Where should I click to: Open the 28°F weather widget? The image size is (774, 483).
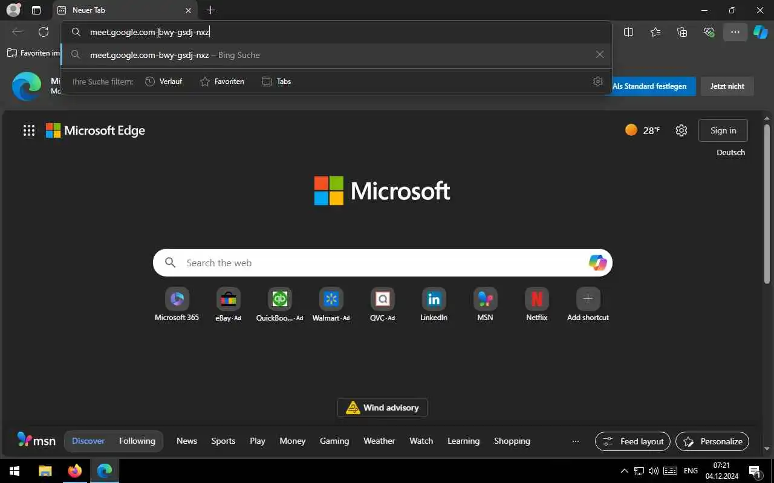[x=642, y=130]
